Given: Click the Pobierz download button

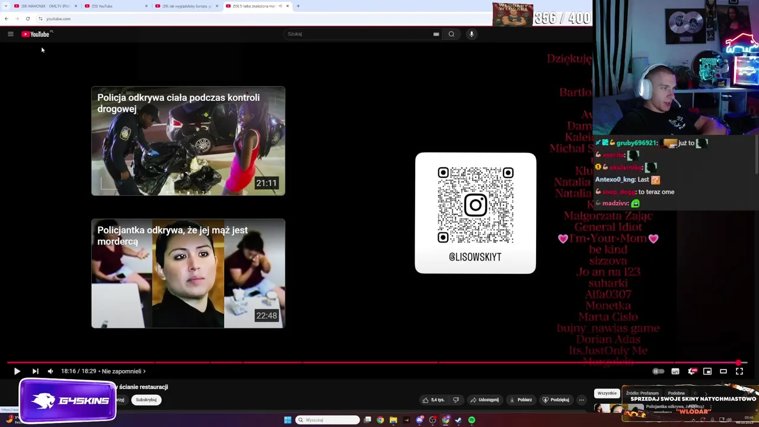Looking at the screenshot, I should [521, 400].
